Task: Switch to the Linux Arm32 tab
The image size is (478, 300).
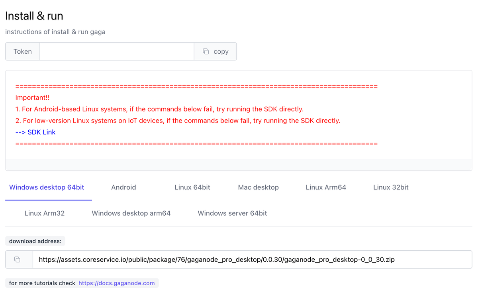Action: click(45, 213)
